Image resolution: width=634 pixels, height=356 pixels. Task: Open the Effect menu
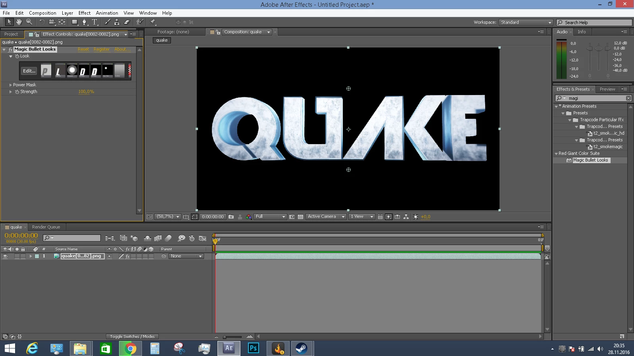85,13
